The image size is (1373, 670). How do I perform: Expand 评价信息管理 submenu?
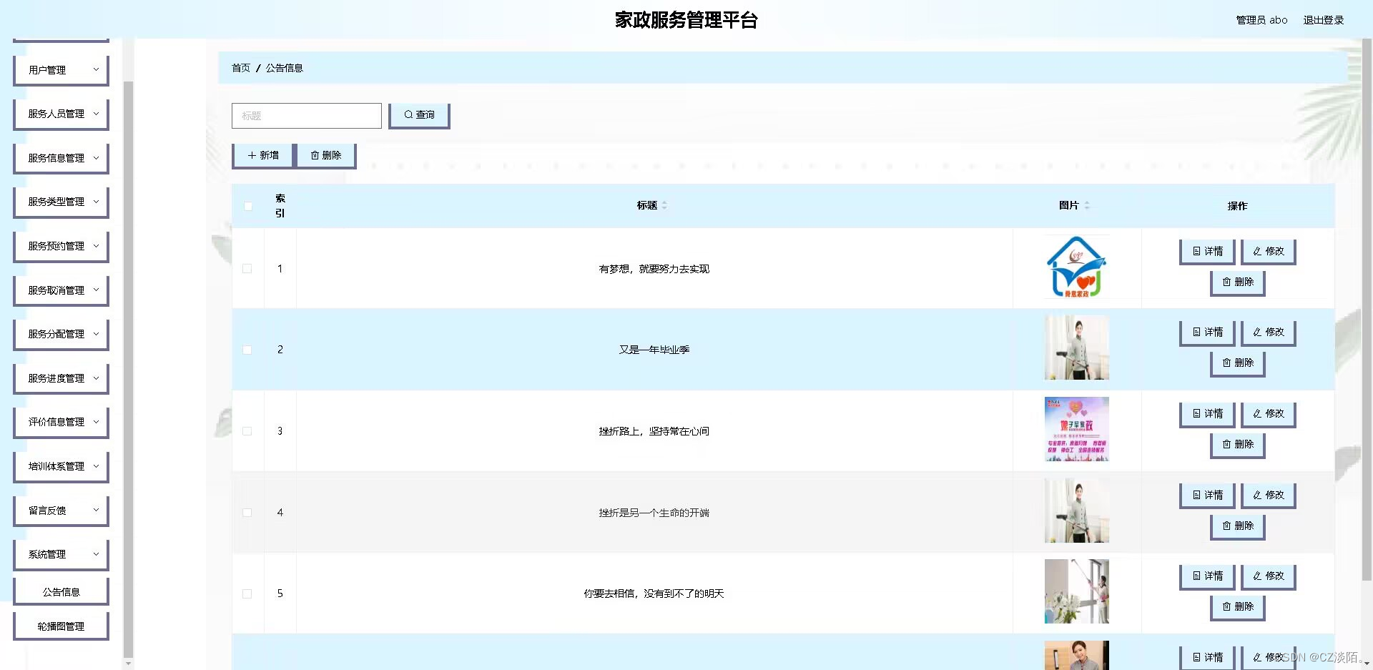pos(61,422)
